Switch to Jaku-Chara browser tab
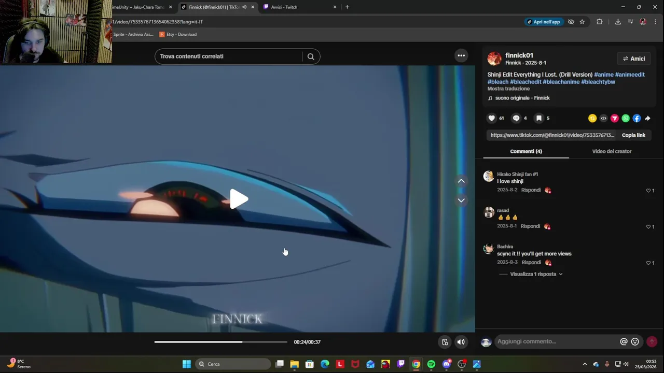Image resolution: width=664 pixels, height=373 pixels. [140, 7]
